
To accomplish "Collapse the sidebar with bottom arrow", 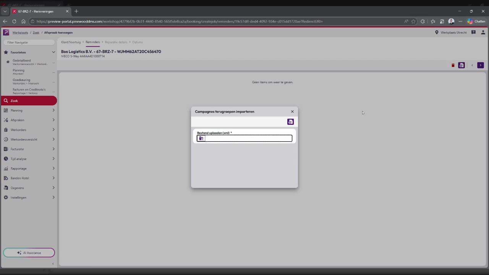I will (x=53, y=264).
